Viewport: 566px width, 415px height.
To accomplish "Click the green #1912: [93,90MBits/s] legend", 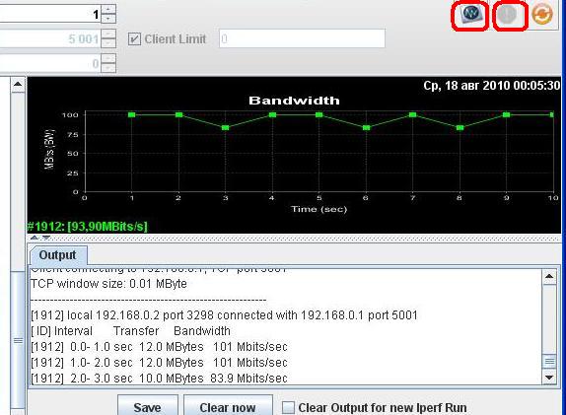I will tap(87, 227).
